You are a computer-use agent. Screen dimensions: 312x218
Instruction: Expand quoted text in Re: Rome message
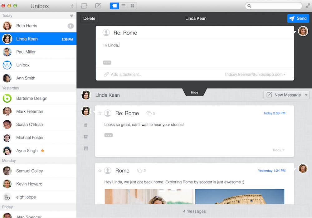(x=109, y=135)
